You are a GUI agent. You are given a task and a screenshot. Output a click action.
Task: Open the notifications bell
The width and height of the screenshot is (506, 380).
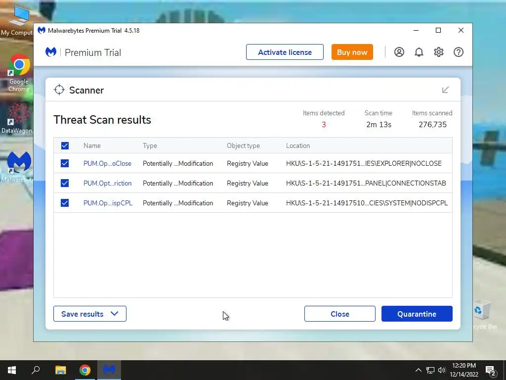[x=419, y=52]
